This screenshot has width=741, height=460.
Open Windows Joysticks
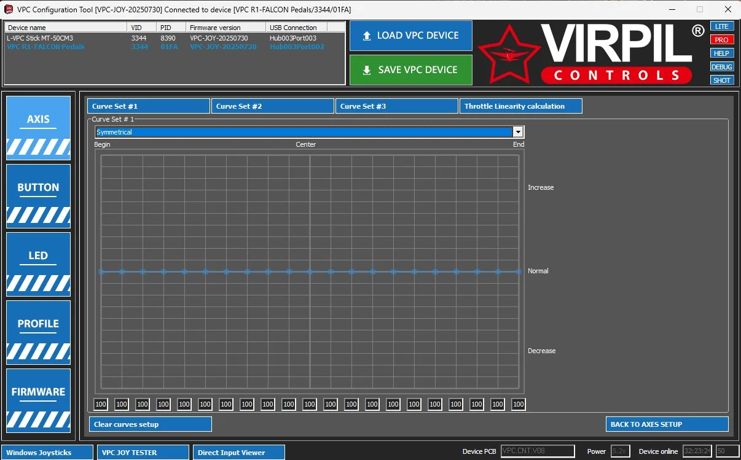(x=47, y=453)
